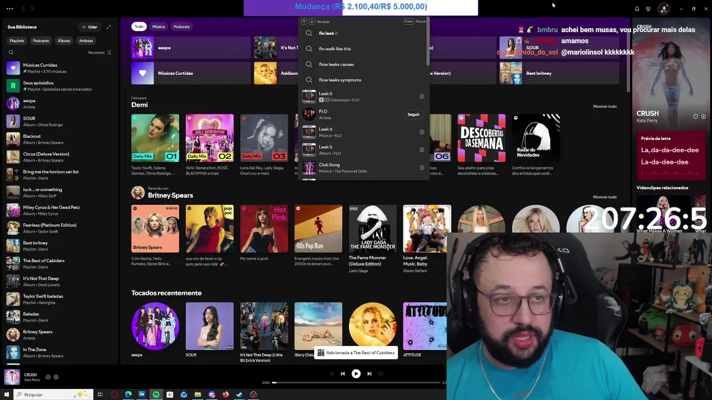Viewport: 712px width, 400px height.
Task: Open Task View on the taskbar
Action: pos(100,395)
